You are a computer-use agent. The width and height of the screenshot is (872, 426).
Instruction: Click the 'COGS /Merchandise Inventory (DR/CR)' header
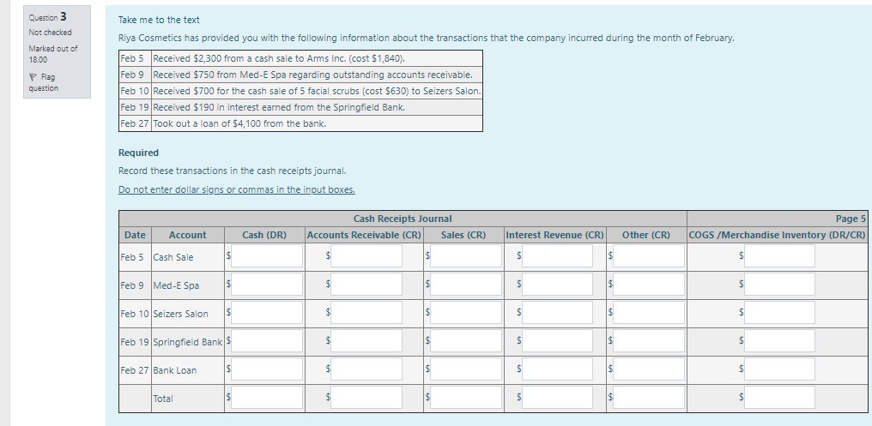777,235
